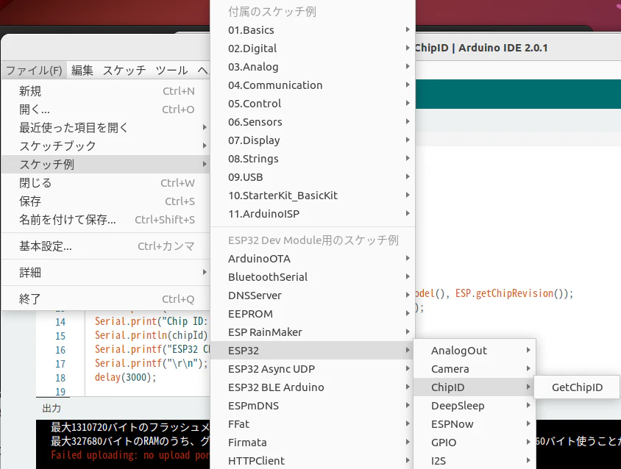
Task: Expand the DNSServer examples
Action: pos(313,296)
